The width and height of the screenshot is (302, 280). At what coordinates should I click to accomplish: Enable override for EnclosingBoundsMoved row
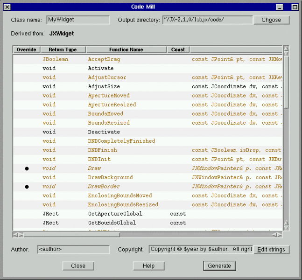click(27, 196)
